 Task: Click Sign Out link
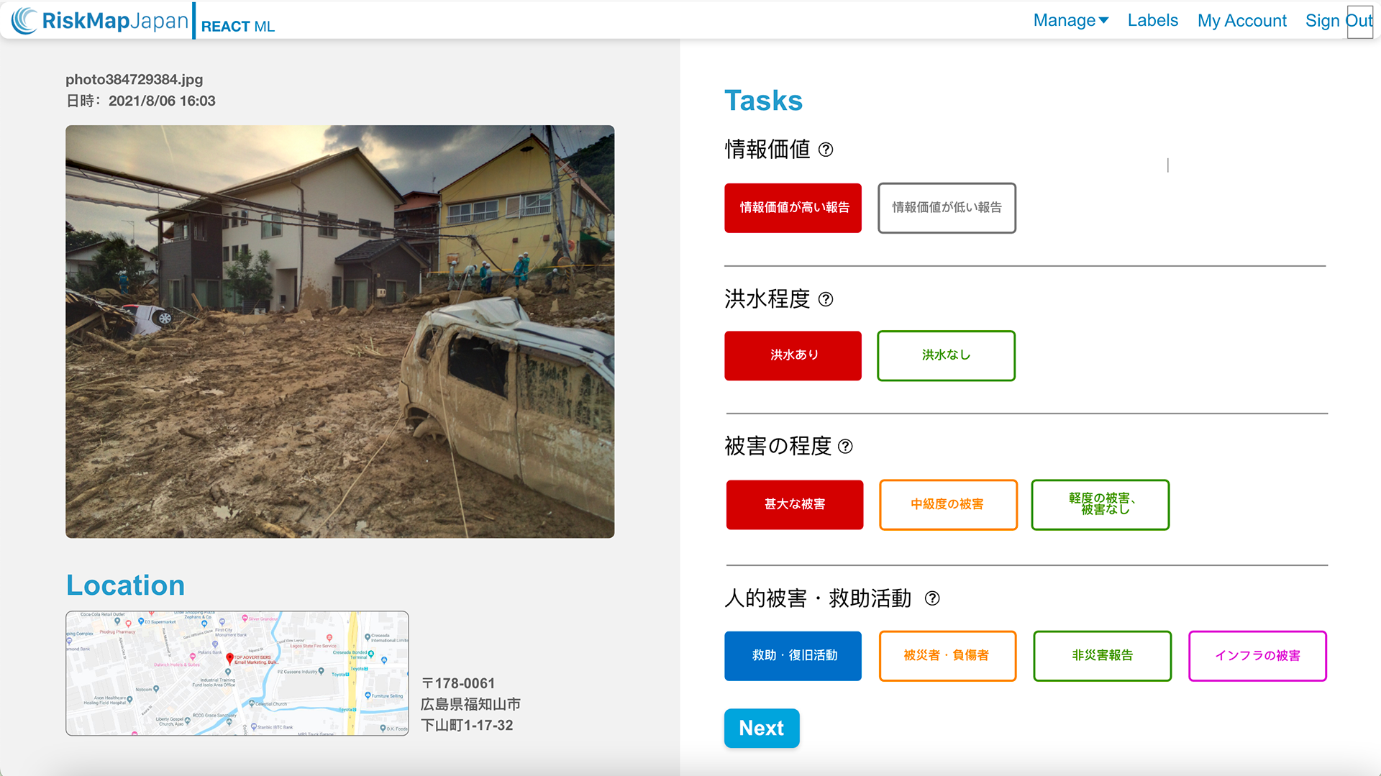1339,20
